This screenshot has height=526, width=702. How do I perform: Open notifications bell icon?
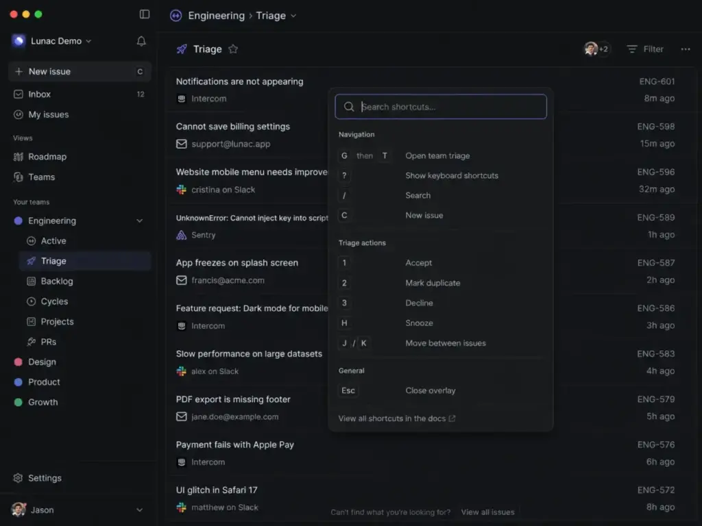point(141,41)
